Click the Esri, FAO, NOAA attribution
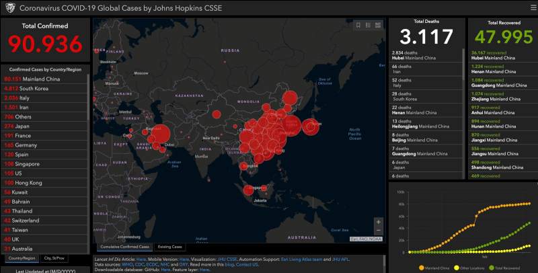This screenshot has width=538, height=273. 366,239
